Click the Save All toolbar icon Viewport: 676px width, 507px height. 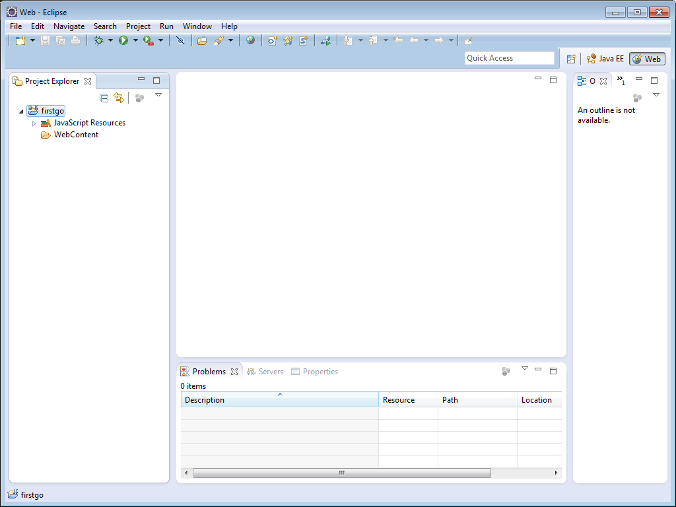(x=60, y=40)
